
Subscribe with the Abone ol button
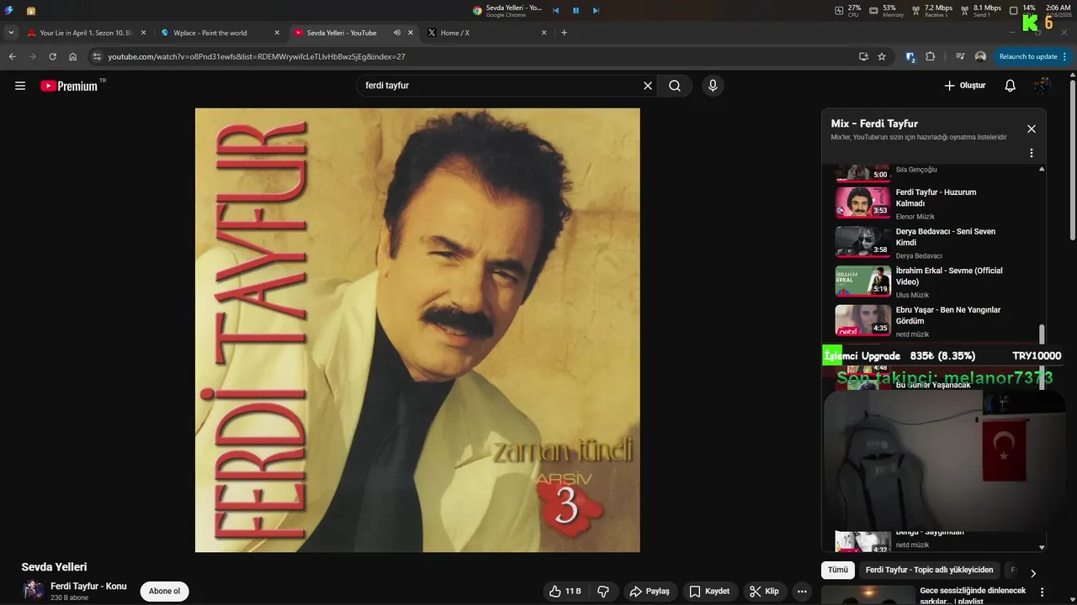coord(164,592)
